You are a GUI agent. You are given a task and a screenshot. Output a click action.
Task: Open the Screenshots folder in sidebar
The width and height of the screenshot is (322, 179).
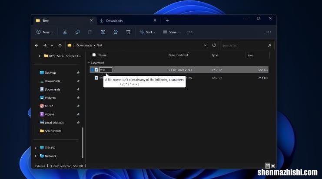pos(50,131)
